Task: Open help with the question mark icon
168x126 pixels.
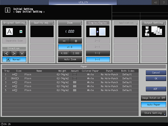Action: click(x=164, y=2)
